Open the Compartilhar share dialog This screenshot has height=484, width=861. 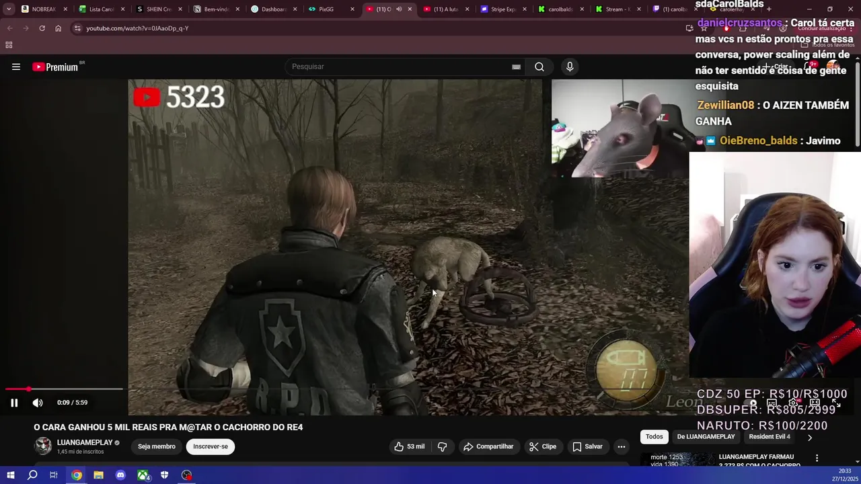(488, 446)
